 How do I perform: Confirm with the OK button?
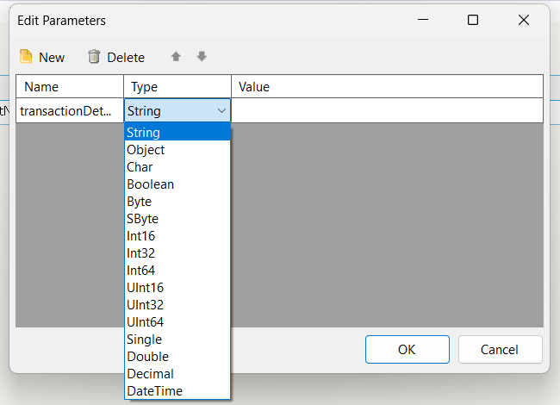(408, 349)
